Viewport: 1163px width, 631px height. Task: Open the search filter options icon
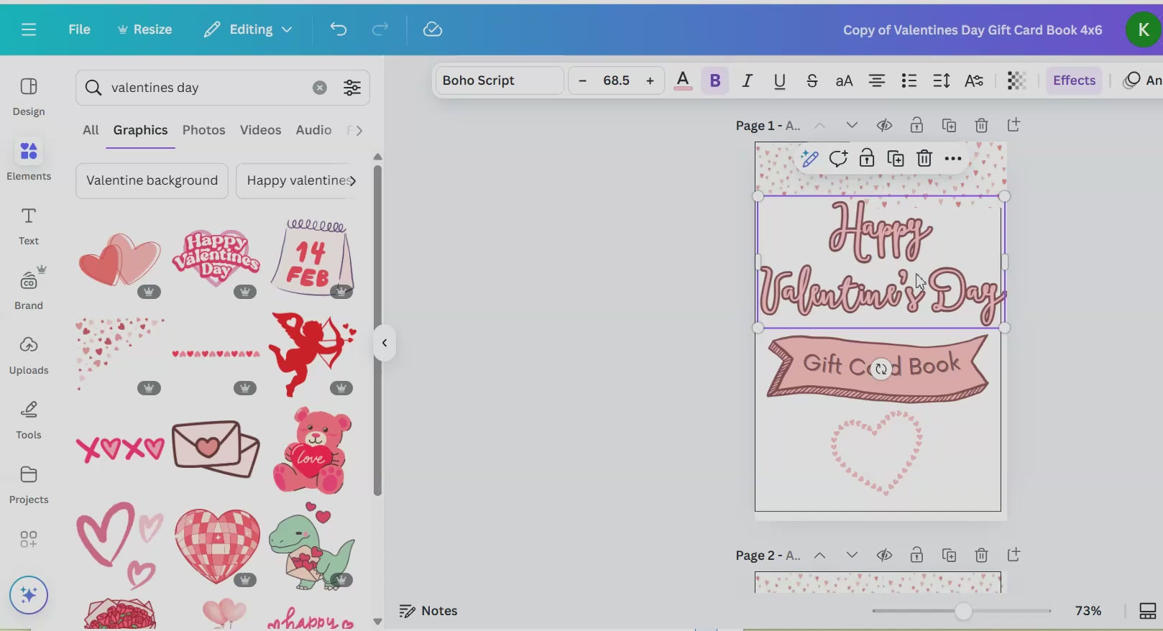tap(352, 88)
